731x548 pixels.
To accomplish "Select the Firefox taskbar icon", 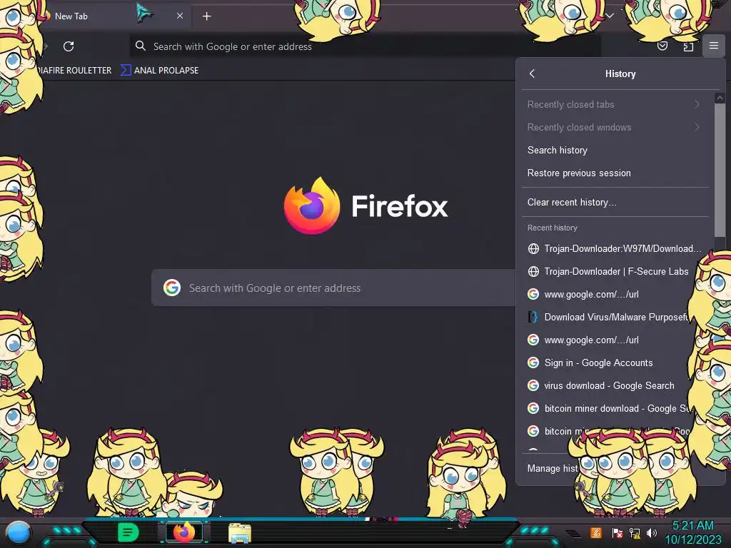I will tap(183, 532).
